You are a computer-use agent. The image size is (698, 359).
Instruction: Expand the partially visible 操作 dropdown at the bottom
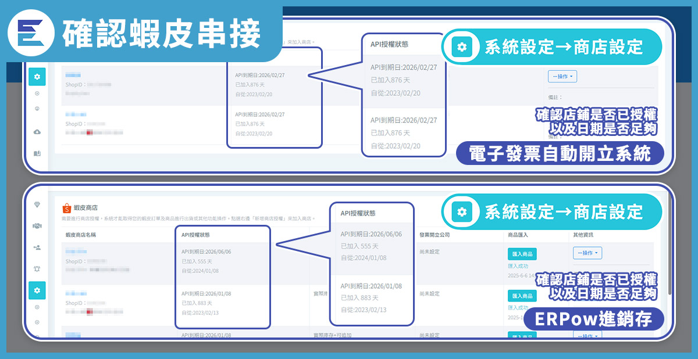click(587, 335)
